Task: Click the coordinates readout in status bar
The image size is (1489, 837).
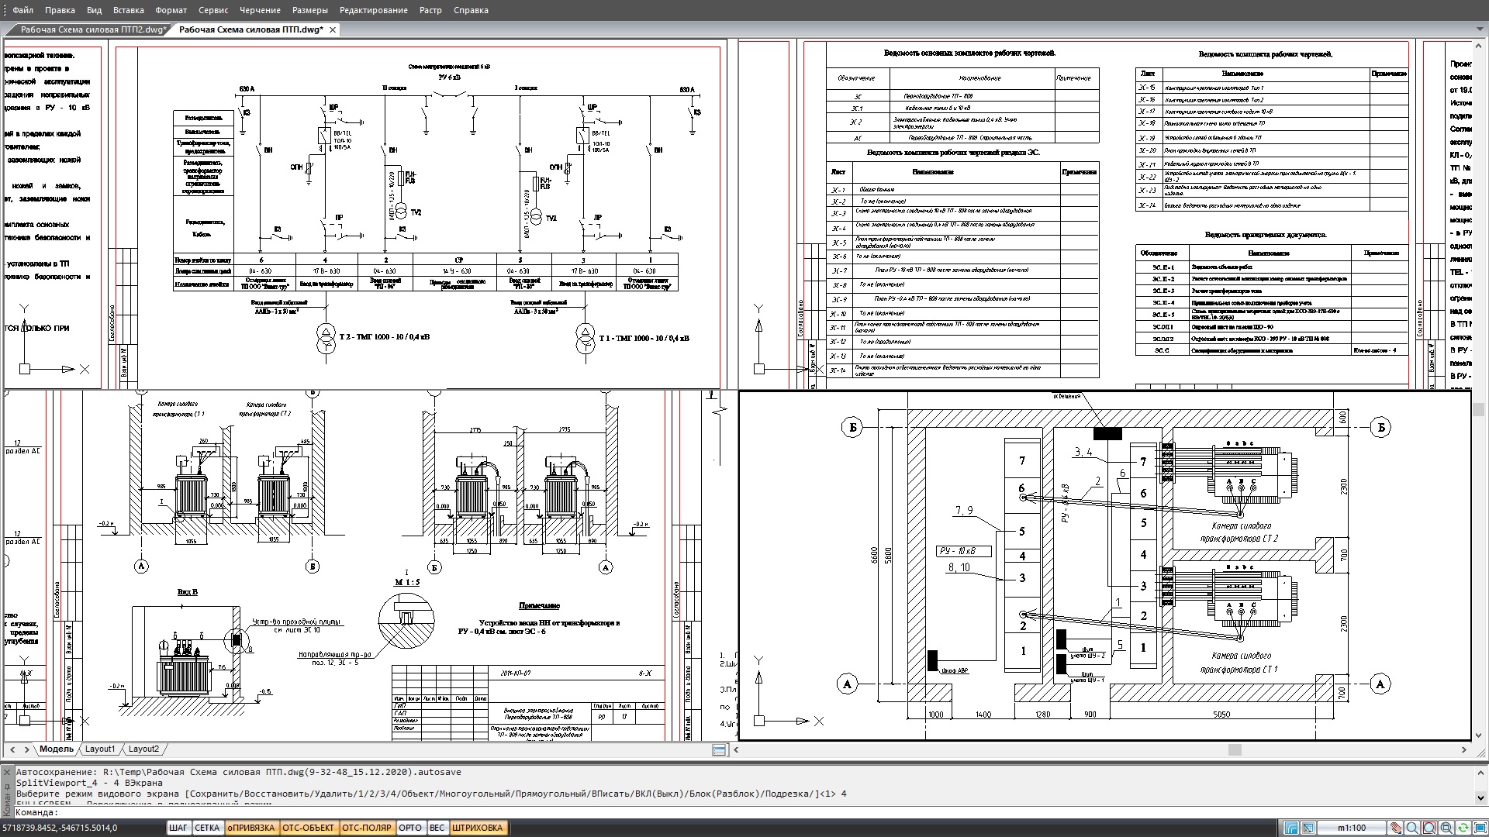Action: 60,828
